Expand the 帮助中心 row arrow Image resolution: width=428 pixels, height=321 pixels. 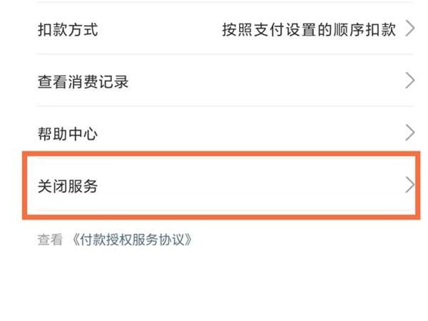[409, 133]
